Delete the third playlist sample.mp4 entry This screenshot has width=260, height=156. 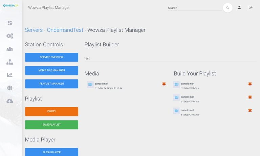[x=250, y=110]
